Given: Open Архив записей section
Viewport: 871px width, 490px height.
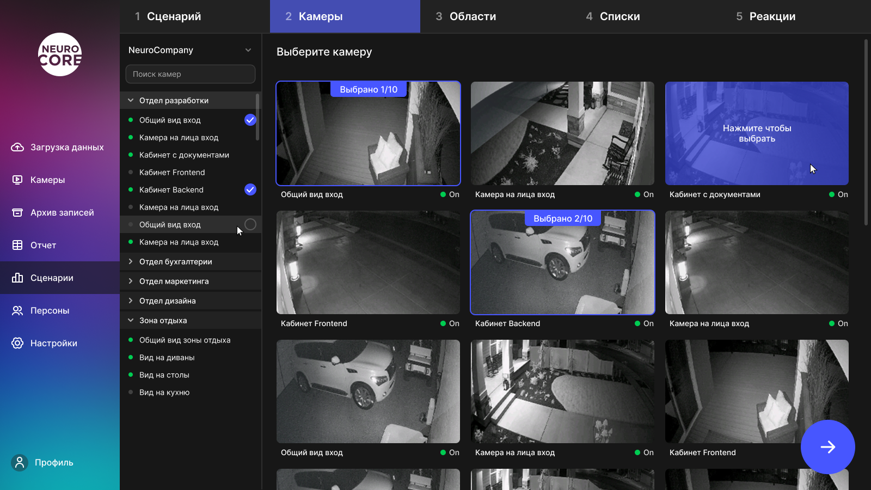Looking at the screenshot, I should [60, 212].
